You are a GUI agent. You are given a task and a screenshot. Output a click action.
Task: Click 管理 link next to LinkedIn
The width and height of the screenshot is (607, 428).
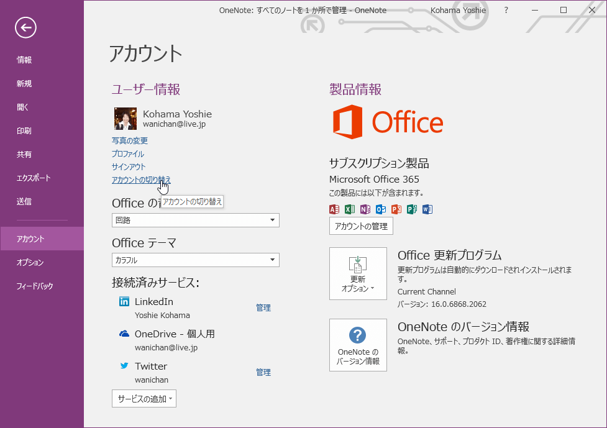[x=263, y=307]
